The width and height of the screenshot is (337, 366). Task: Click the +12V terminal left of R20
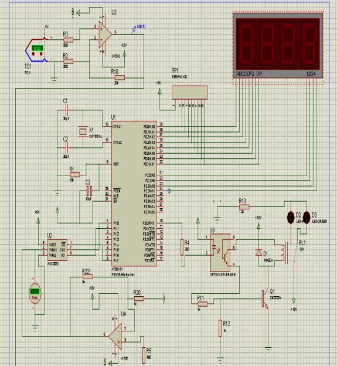click(93, 296)
